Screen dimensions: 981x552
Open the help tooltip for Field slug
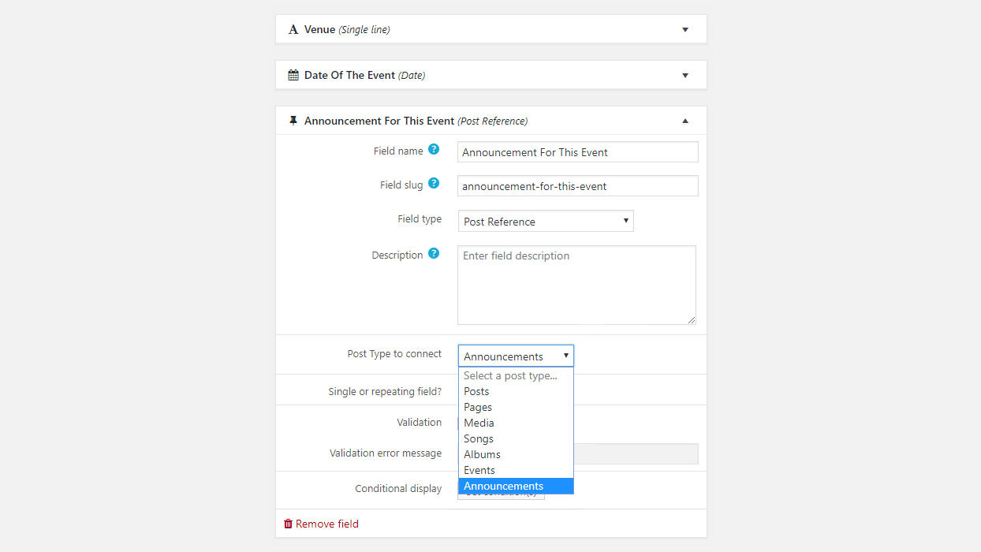(x=434, y=184)
